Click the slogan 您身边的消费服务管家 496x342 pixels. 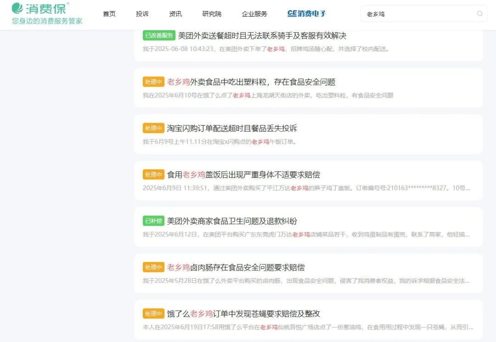[x=47, y=21]
